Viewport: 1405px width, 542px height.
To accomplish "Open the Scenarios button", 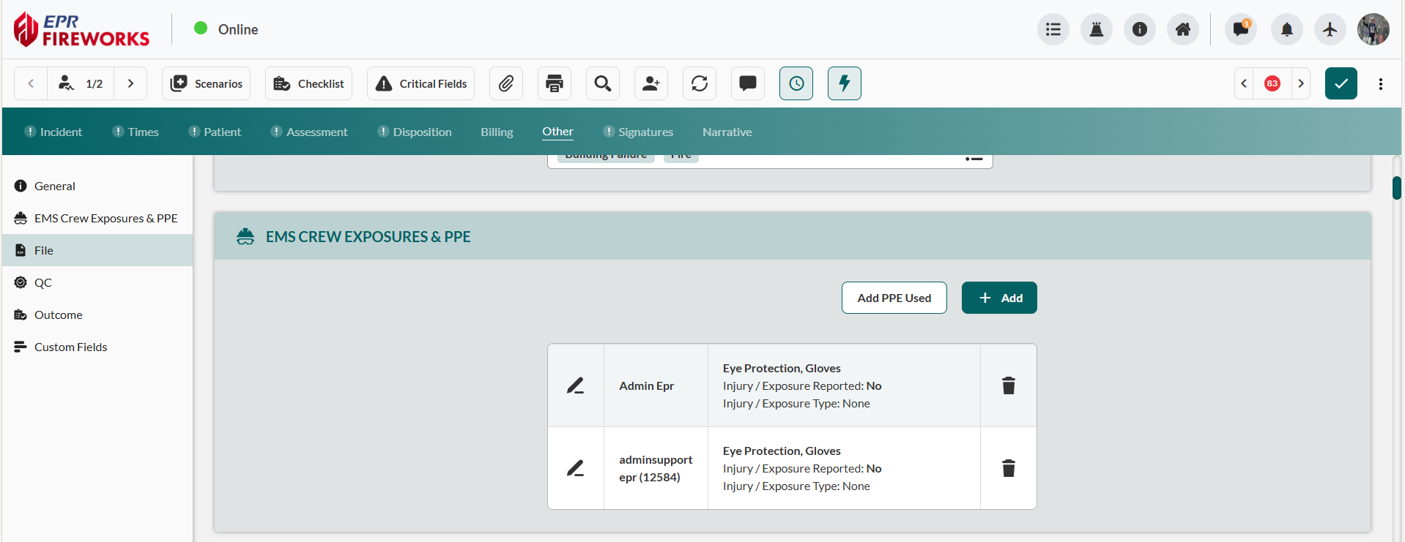I will point(207,83).
